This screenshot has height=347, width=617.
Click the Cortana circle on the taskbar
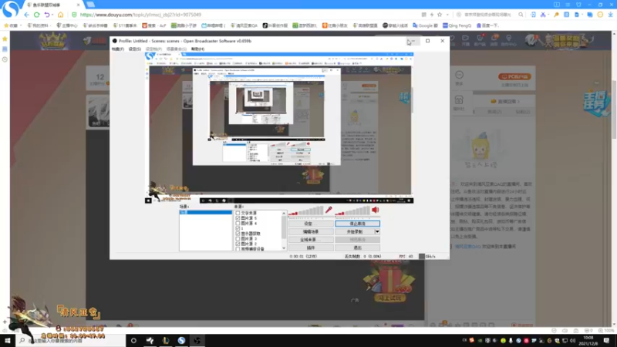(x=133, y=340)
